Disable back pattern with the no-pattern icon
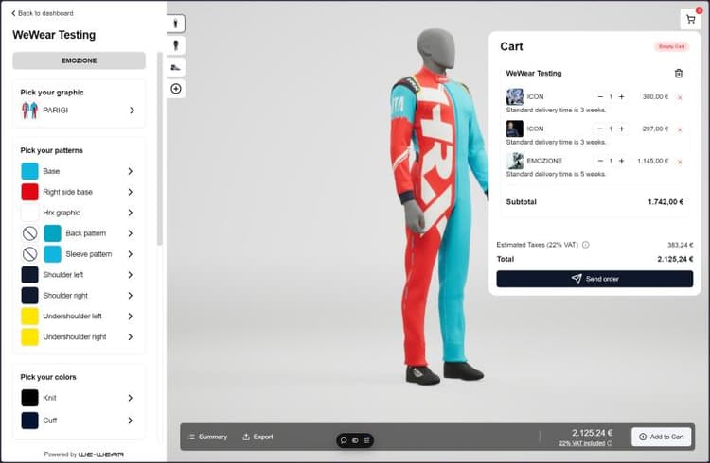Image resolution: width=710 pixels, height=463 pixels. 30,233
